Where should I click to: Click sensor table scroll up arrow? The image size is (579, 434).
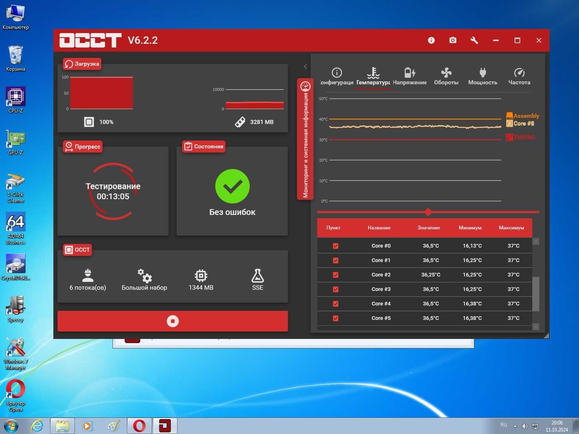coord(536,241)
